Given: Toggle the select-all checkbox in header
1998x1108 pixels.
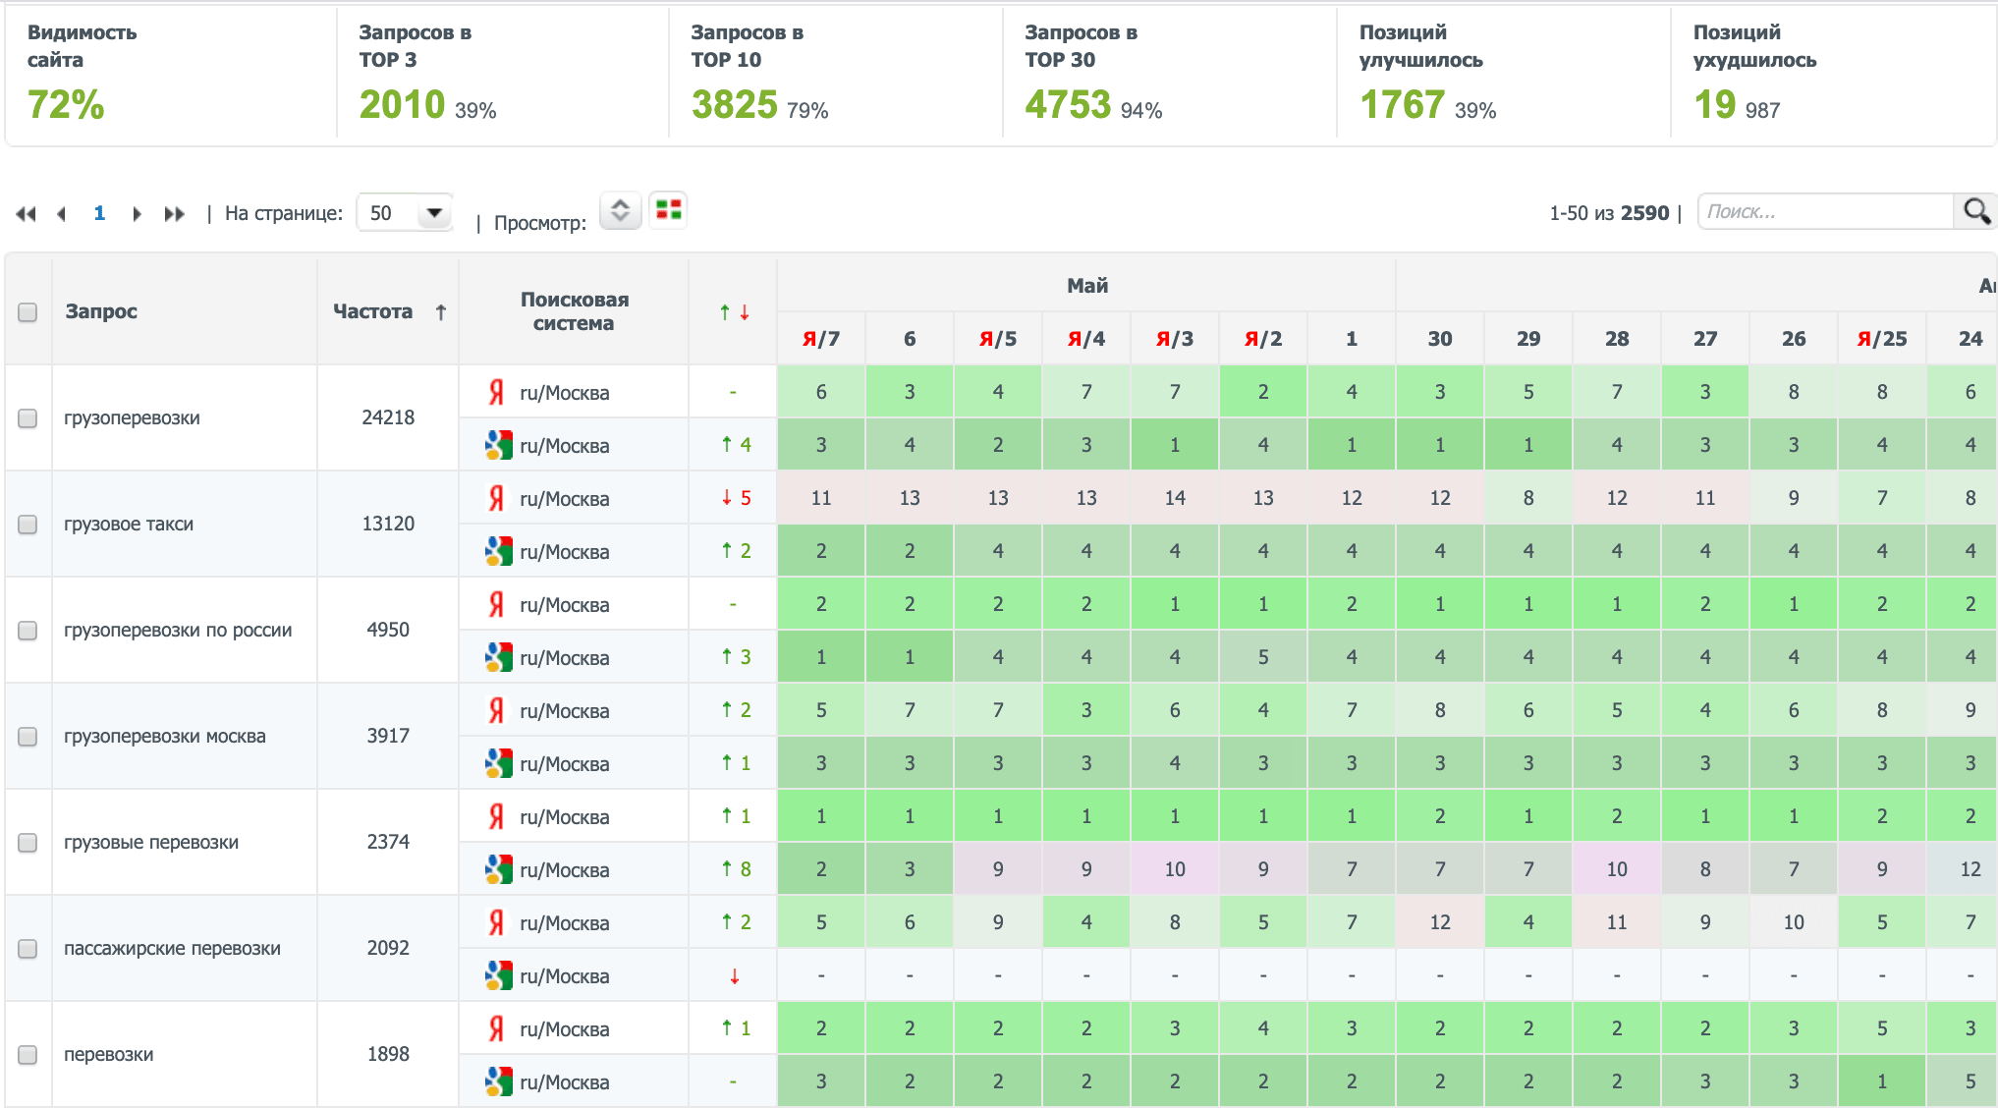Looking at the screenshot, I should pyautogui.click(x=28, y=312).
